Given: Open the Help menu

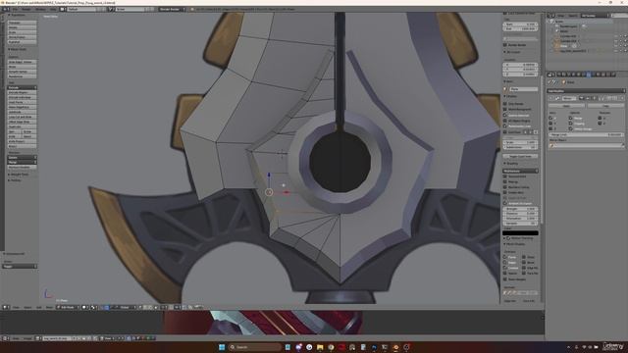Looking at the screenshot, I should 52,9.
